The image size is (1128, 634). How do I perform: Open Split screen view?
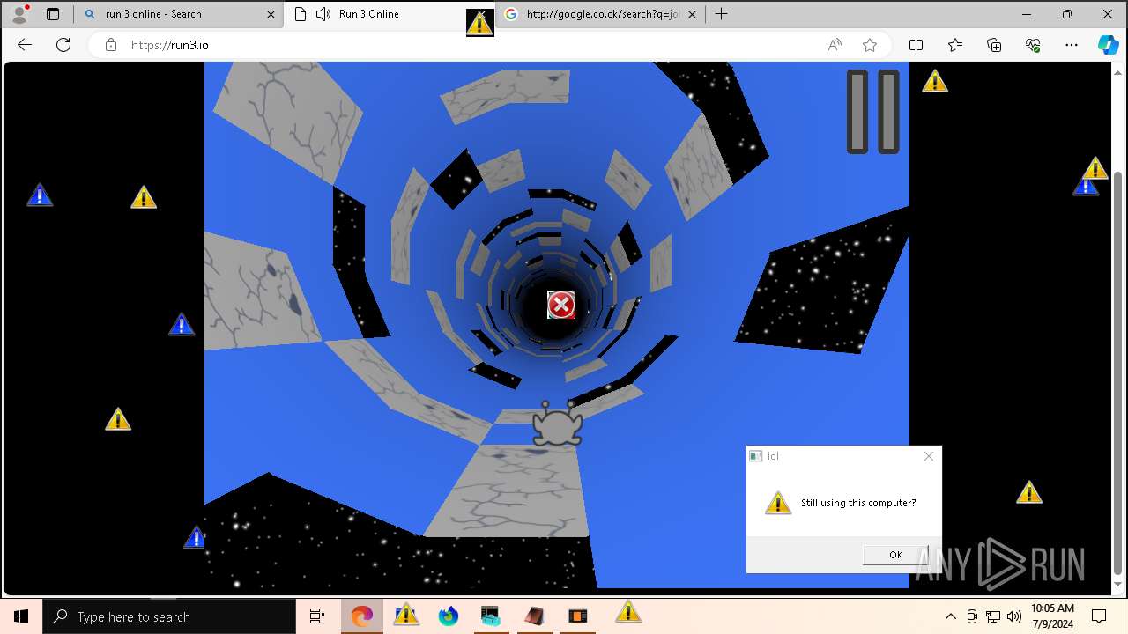click(x=916, y=45)
